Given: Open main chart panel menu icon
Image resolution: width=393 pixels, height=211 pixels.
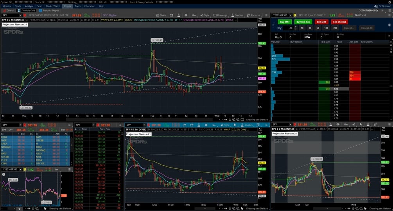Looking at the screenshot, I should pyautogui.click(x=266, y=15).
